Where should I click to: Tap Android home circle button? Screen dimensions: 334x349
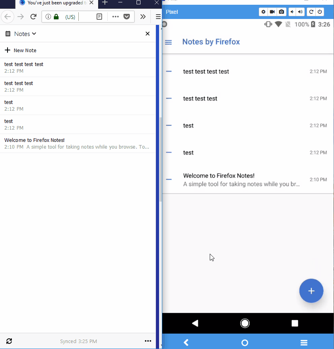tap(245, 323)
